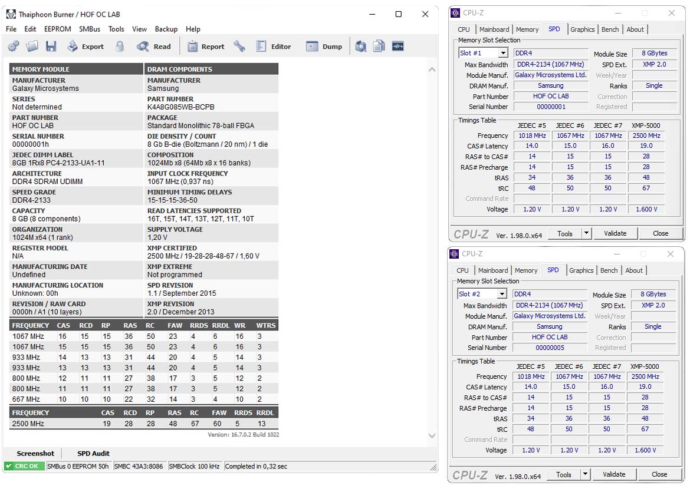Select Bench tab in upper CPU-Z window
The width and height of the screenshot is (690, 489).
[610, 29]
